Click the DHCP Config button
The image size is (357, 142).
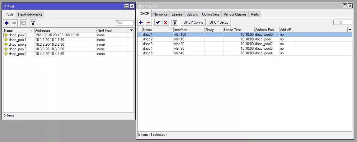(193, 22)
